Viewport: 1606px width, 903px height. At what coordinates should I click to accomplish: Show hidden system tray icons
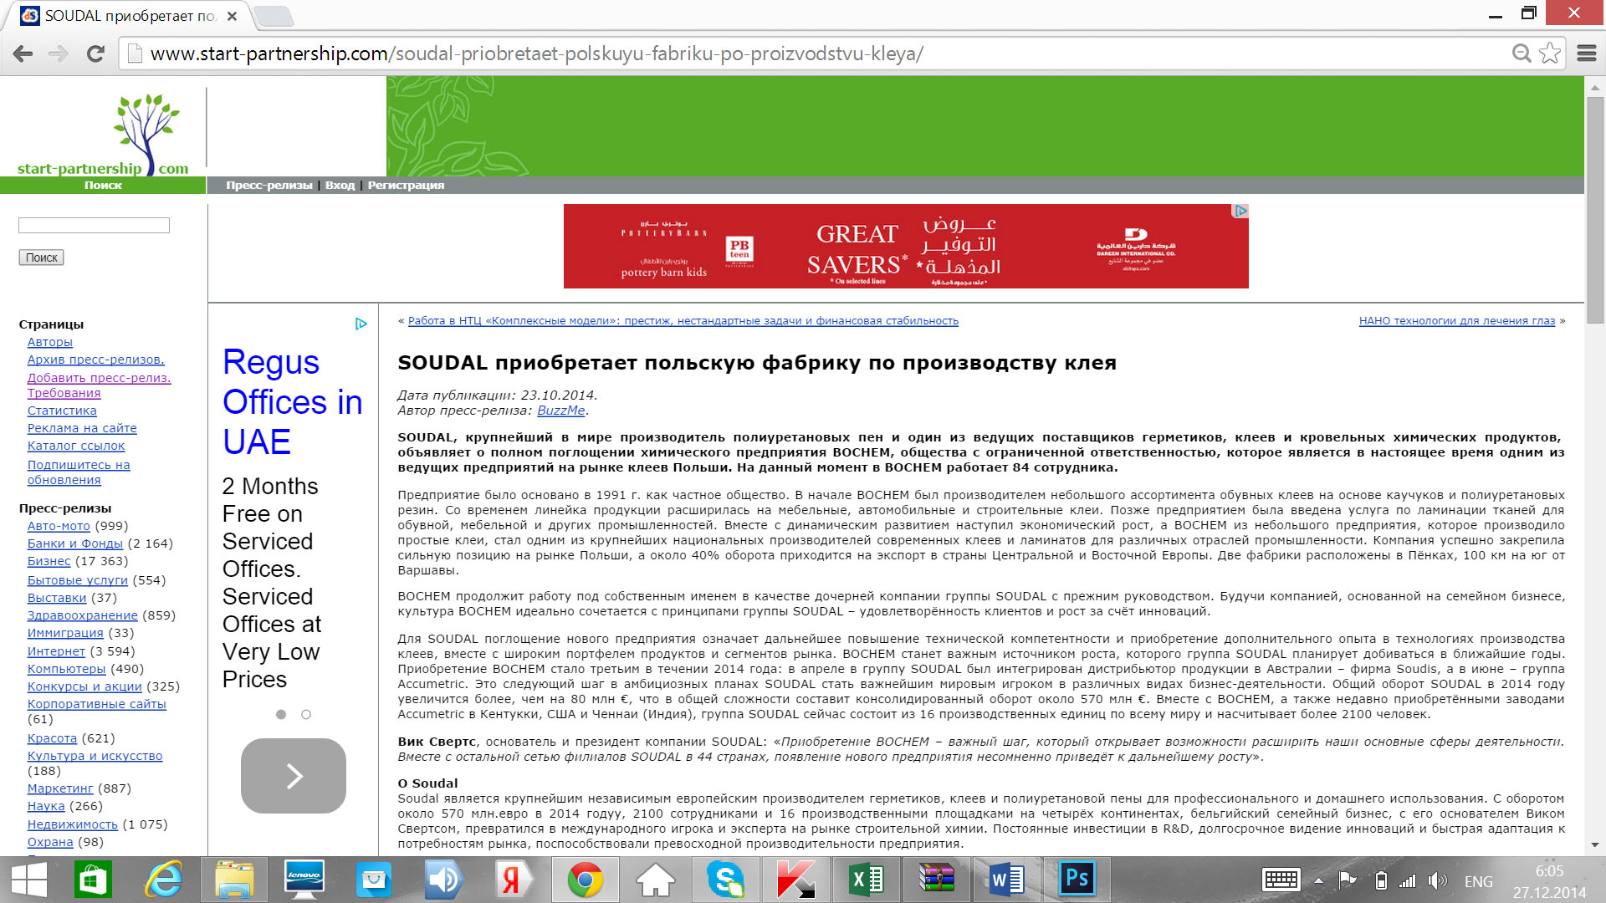[x=1318, y=880]
